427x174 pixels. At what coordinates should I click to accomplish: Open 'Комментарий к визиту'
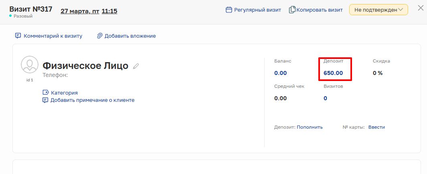tap(53, 36)
